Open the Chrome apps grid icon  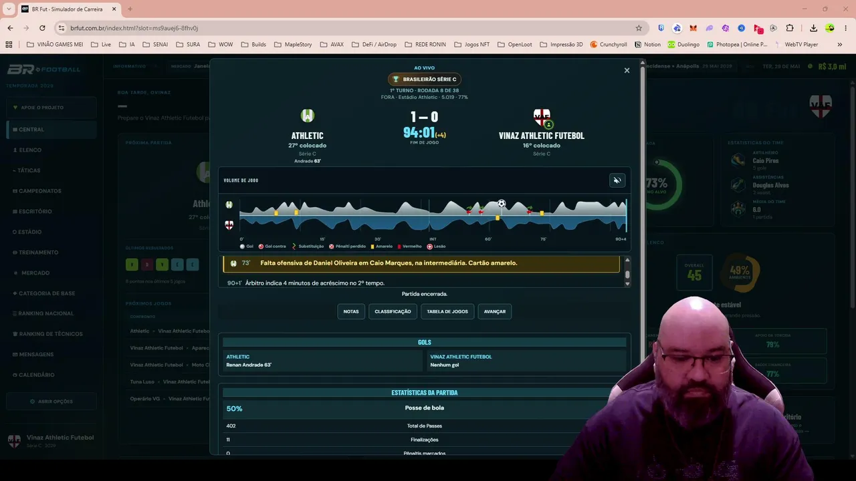(9, 45)
